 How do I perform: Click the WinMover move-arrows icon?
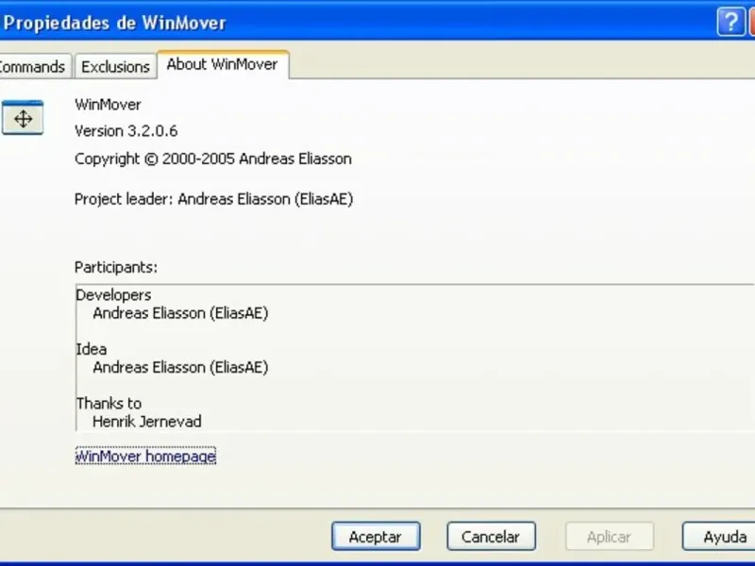(23, 117)
